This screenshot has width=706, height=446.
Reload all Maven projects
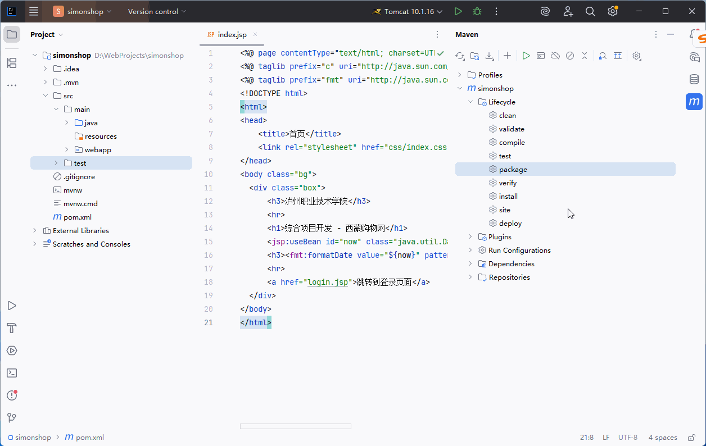(x=460, y=56)
